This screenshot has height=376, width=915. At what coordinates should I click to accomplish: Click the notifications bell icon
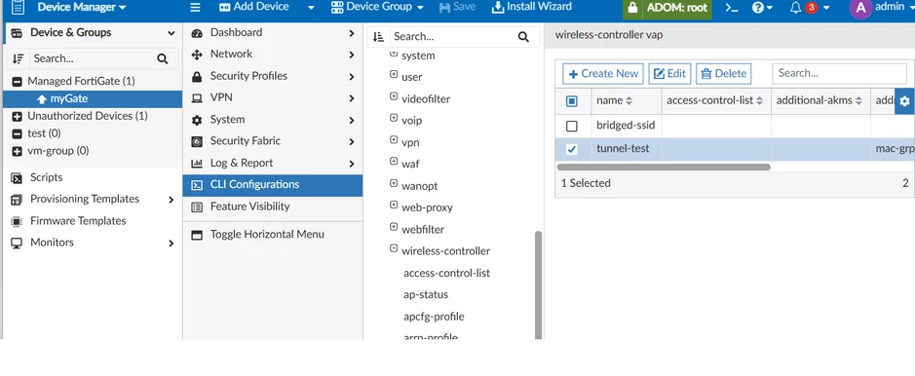coord(795,8)
